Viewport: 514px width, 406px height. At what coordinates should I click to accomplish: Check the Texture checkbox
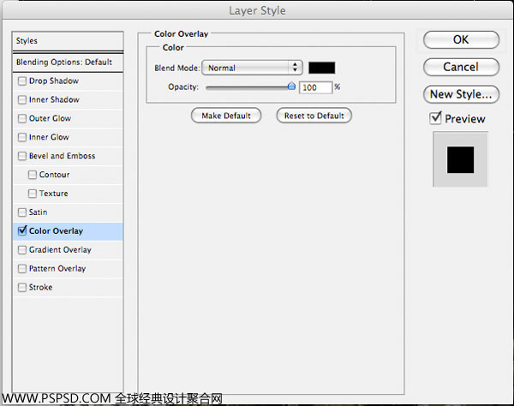pos(33,194)
